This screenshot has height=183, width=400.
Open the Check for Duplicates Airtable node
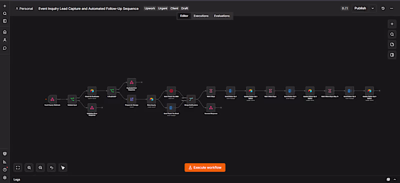92,91
